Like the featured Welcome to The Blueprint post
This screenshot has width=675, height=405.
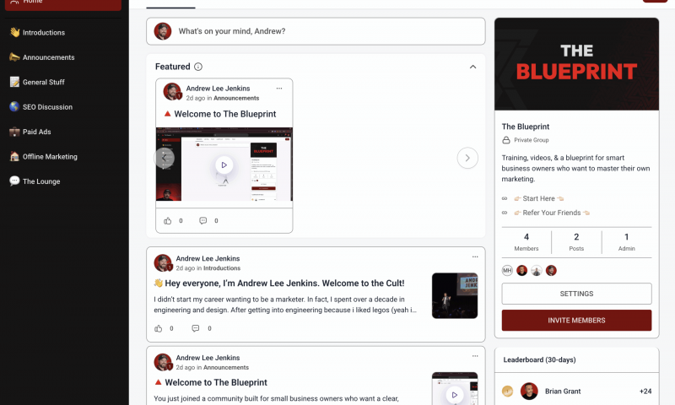pos(167,221)
